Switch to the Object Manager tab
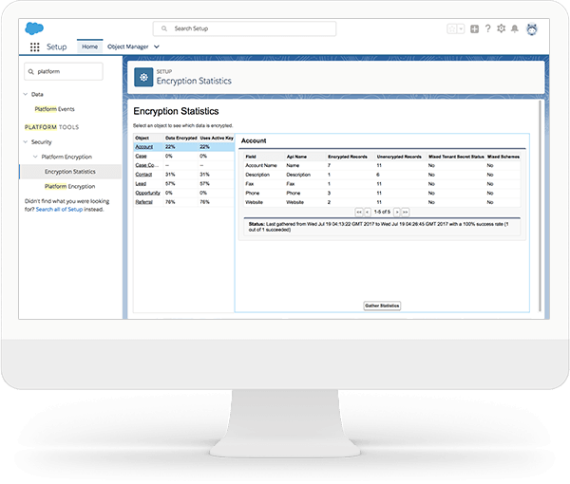The image size is (570, 484). 128,47
